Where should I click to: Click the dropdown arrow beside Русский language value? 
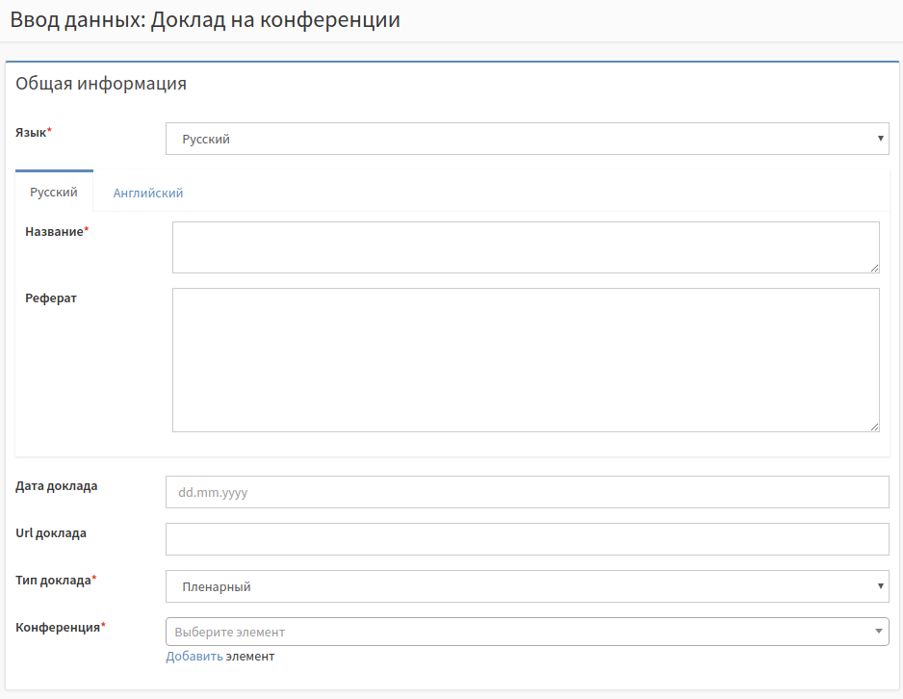(880, 139)
